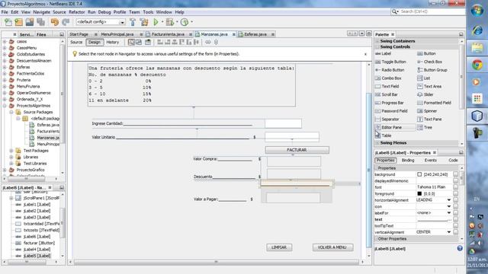Screen dimensions: 488x274
Task: Click the black foreground color swatch
Action: coord(419,193)
